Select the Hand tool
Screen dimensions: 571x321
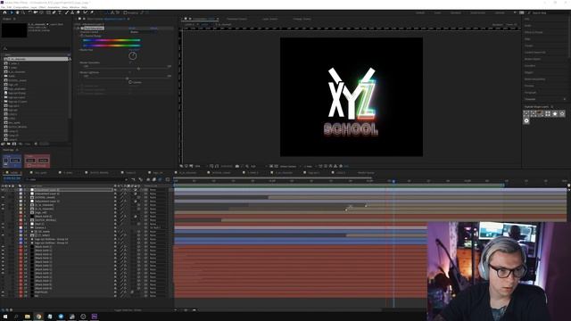[17, 12]
